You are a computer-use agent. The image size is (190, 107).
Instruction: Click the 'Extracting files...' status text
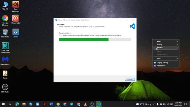[x=65, y=33]
